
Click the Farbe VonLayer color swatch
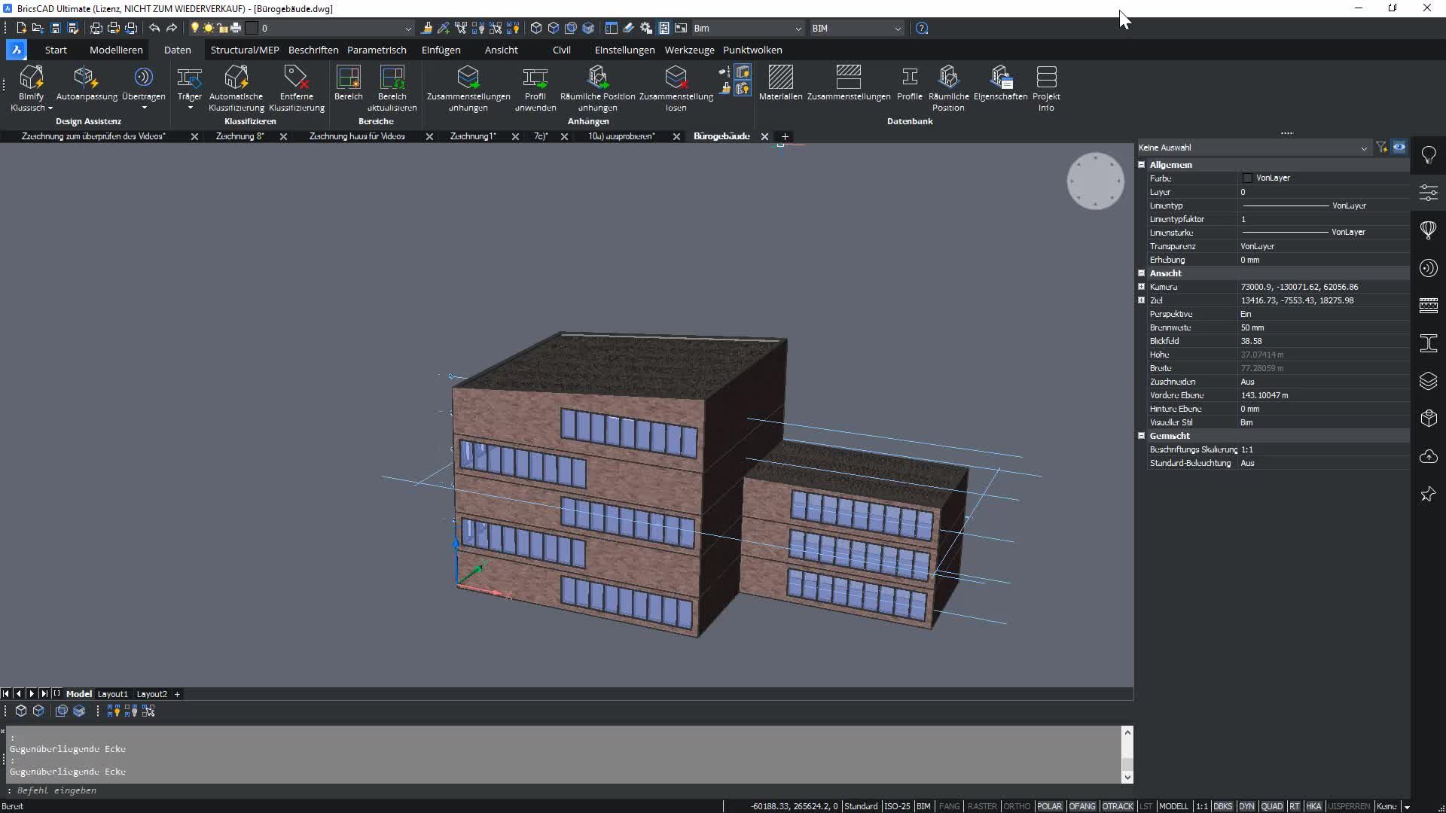tap(1247, 178)
